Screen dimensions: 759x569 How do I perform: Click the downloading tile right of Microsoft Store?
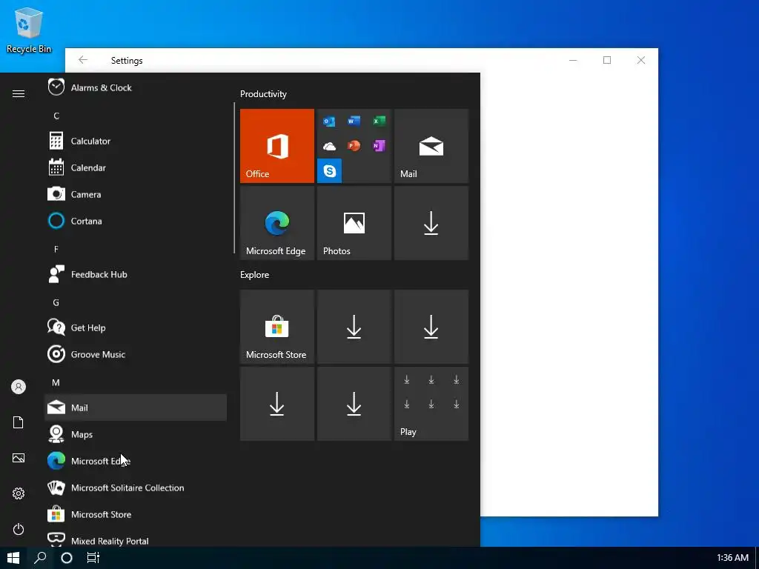(354, 327)
